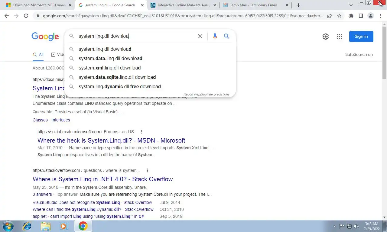The image size is (387, 232).
Task: Open asp.net can't import Linq link
Action: pyautogui.click(x=88, y=216)
